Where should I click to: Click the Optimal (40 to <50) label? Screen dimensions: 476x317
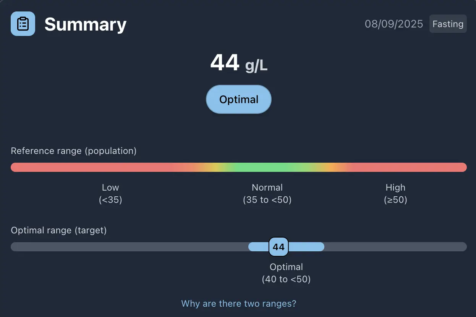pos(286,273)
